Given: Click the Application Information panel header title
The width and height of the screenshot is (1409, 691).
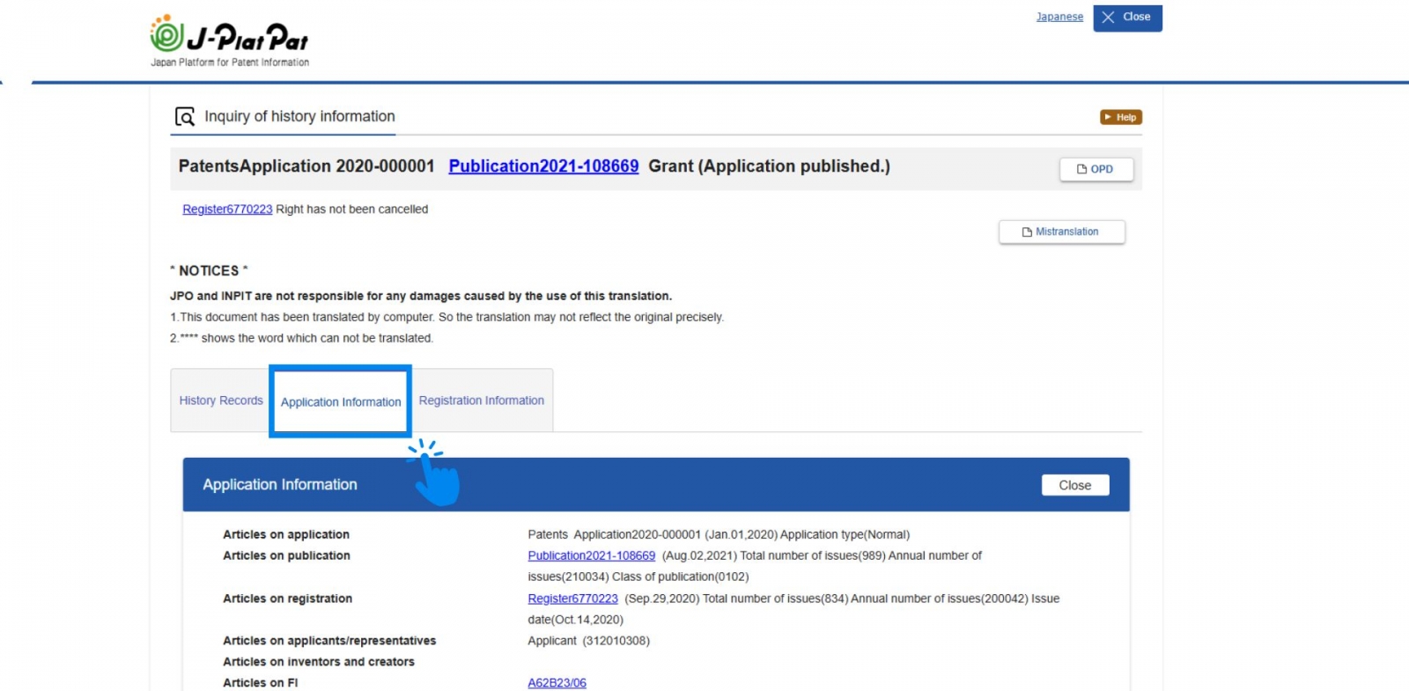Looking at the screenshot, I should pyautogui.click(x=280, y=485).
